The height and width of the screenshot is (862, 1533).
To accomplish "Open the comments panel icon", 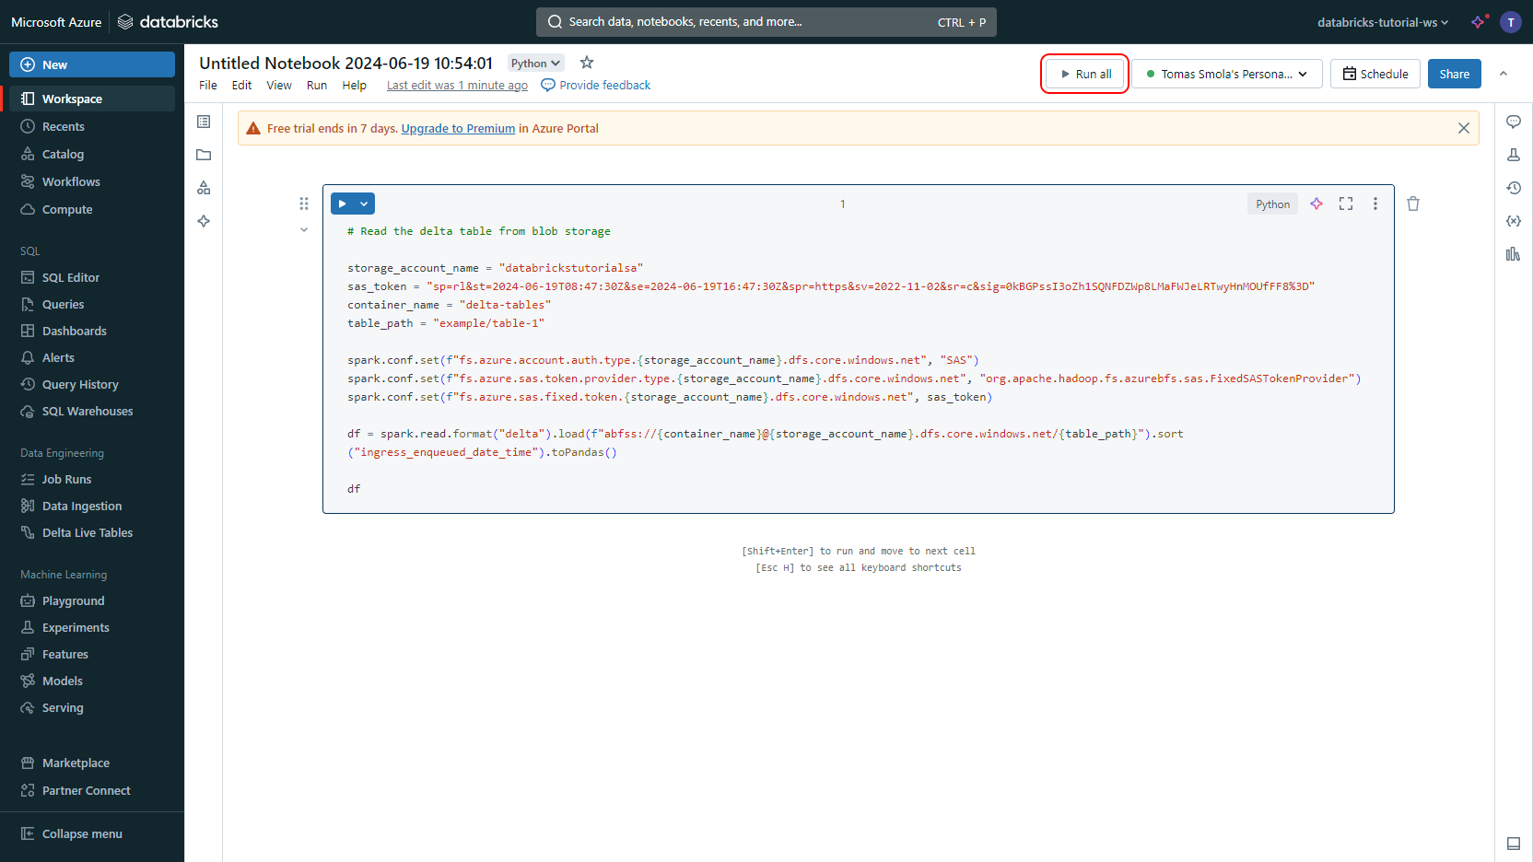I will (1514, 122).
